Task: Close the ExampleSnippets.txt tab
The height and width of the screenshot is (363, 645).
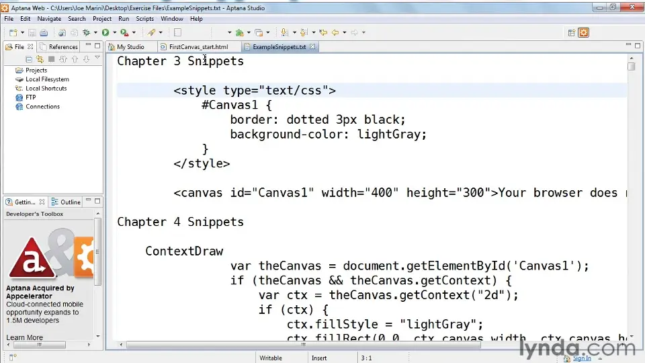Action: coord(312,46)
